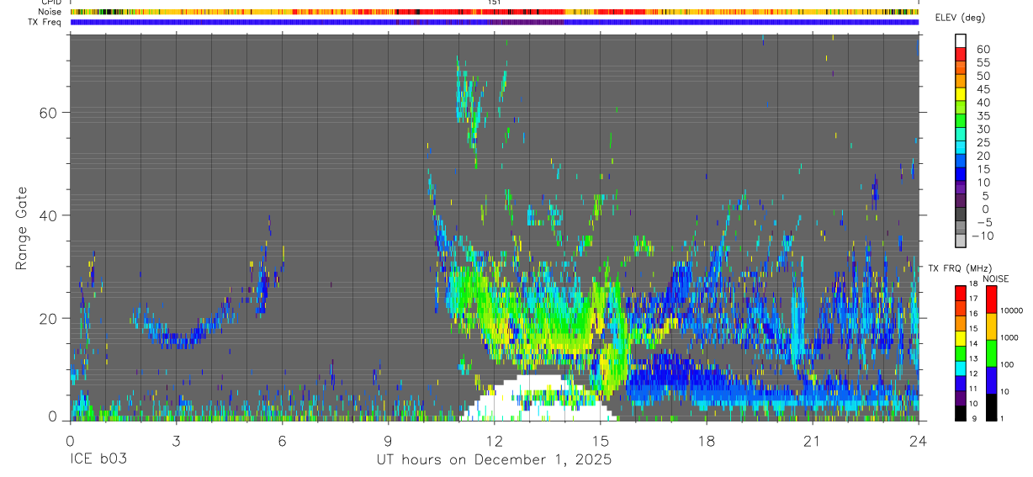
Task: Click the ICE b03 radar label
Action: pos(98,460)
